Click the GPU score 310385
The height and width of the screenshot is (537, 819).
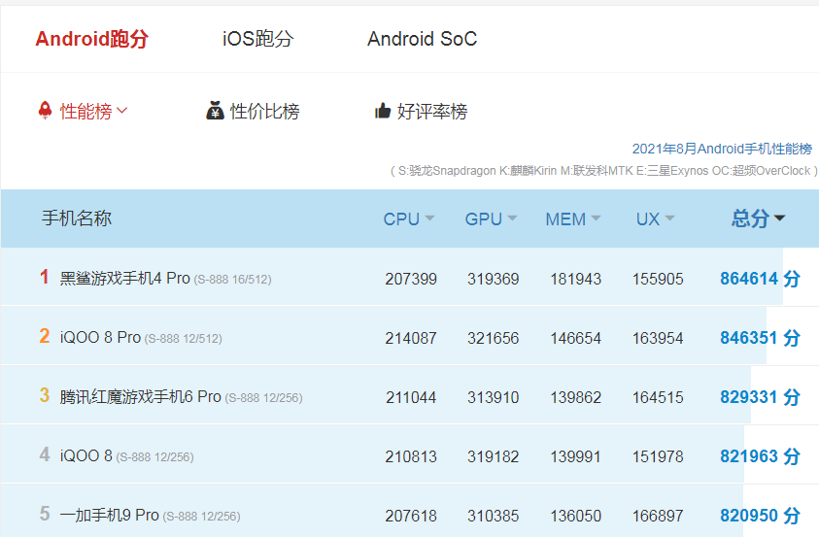(x=494, y=517)
